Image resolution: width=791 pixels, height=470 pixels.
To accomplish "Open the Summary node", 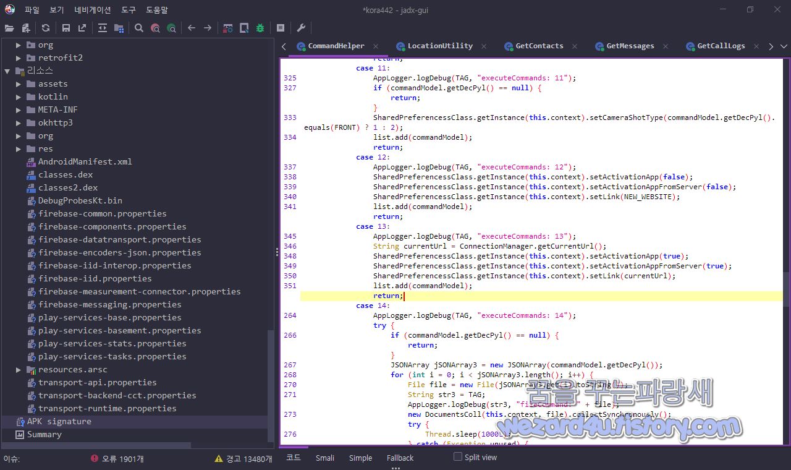I will coord(44,434).
